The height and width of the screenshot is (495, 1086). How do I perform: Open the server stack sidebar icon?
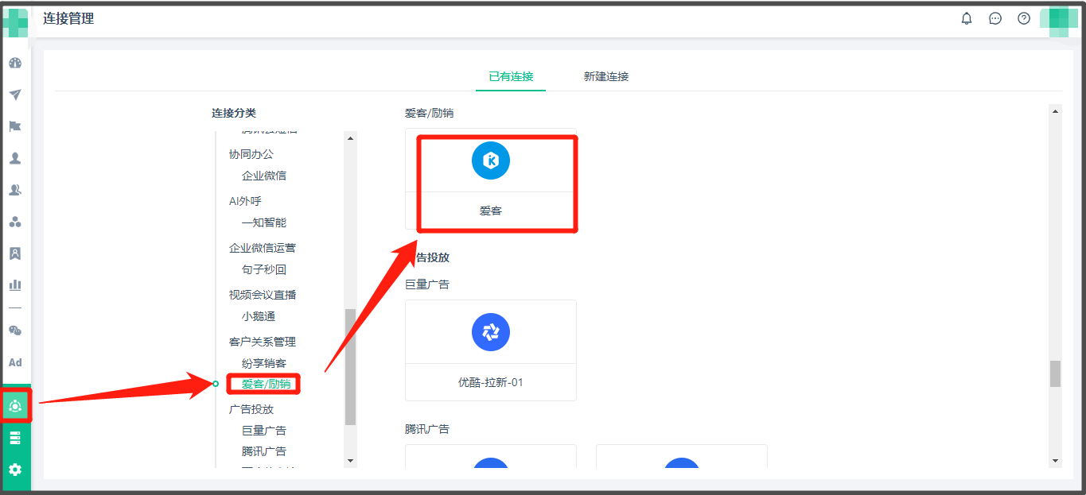pyautogui.click(x=15, y=438)
